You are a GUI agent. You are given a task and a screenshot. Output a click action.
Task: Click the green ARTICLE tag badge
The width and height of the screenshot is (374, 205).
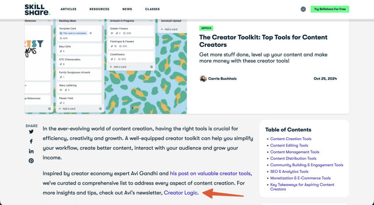click(206, 28)
